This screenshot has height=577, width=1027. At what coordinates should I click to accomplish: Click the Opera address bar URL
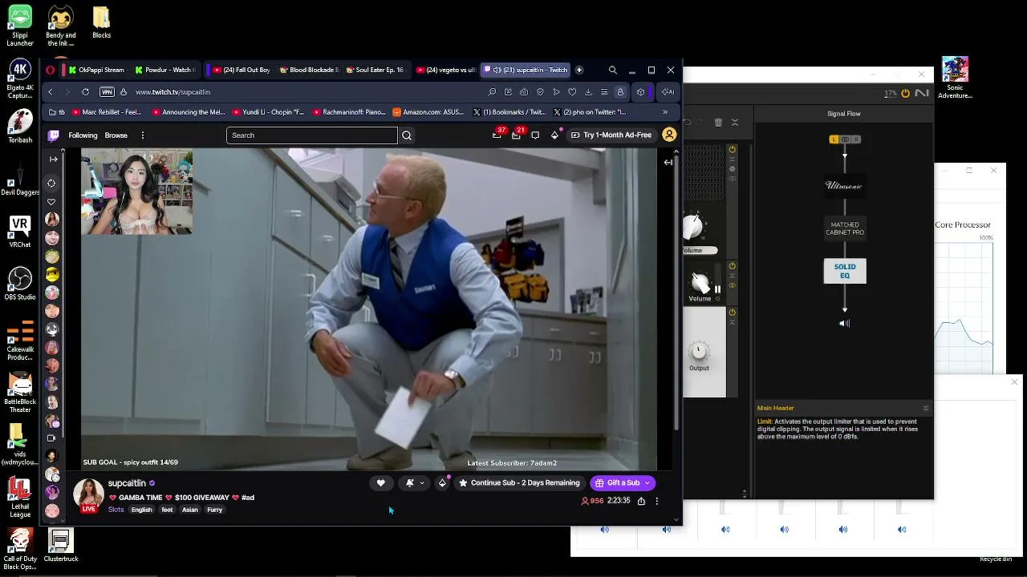coord(173,92)
